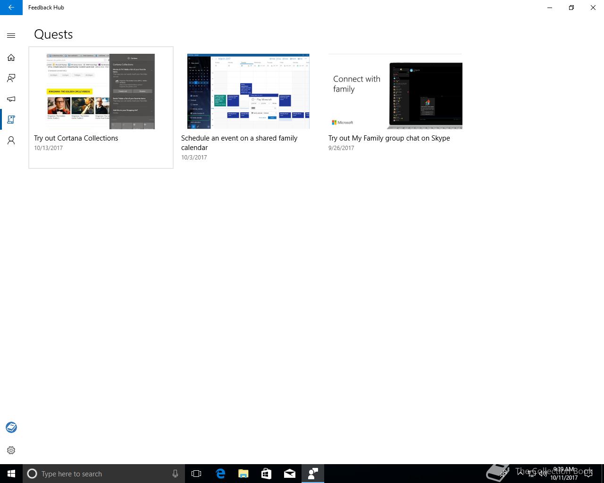Open Task View from the taskbar

click(196, 474)
